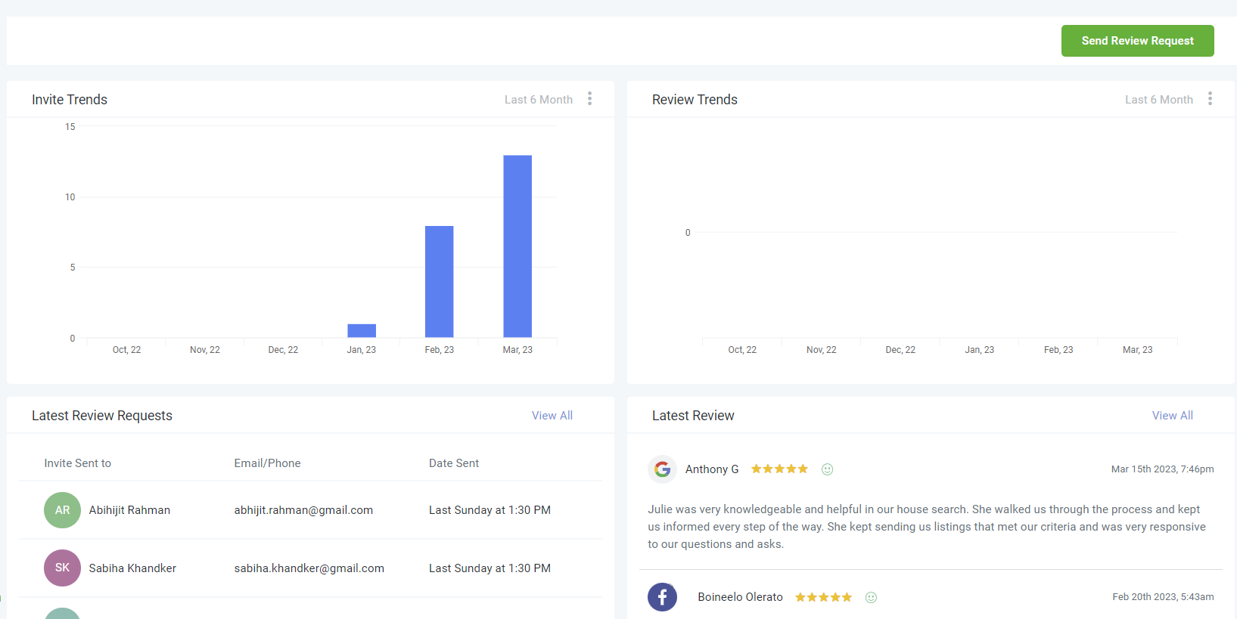Open Review Trends three-dot options menu
Image resolution: width=1237 pixels, height=619 pixels.
pyautogui.click(x=1210, y=99)
